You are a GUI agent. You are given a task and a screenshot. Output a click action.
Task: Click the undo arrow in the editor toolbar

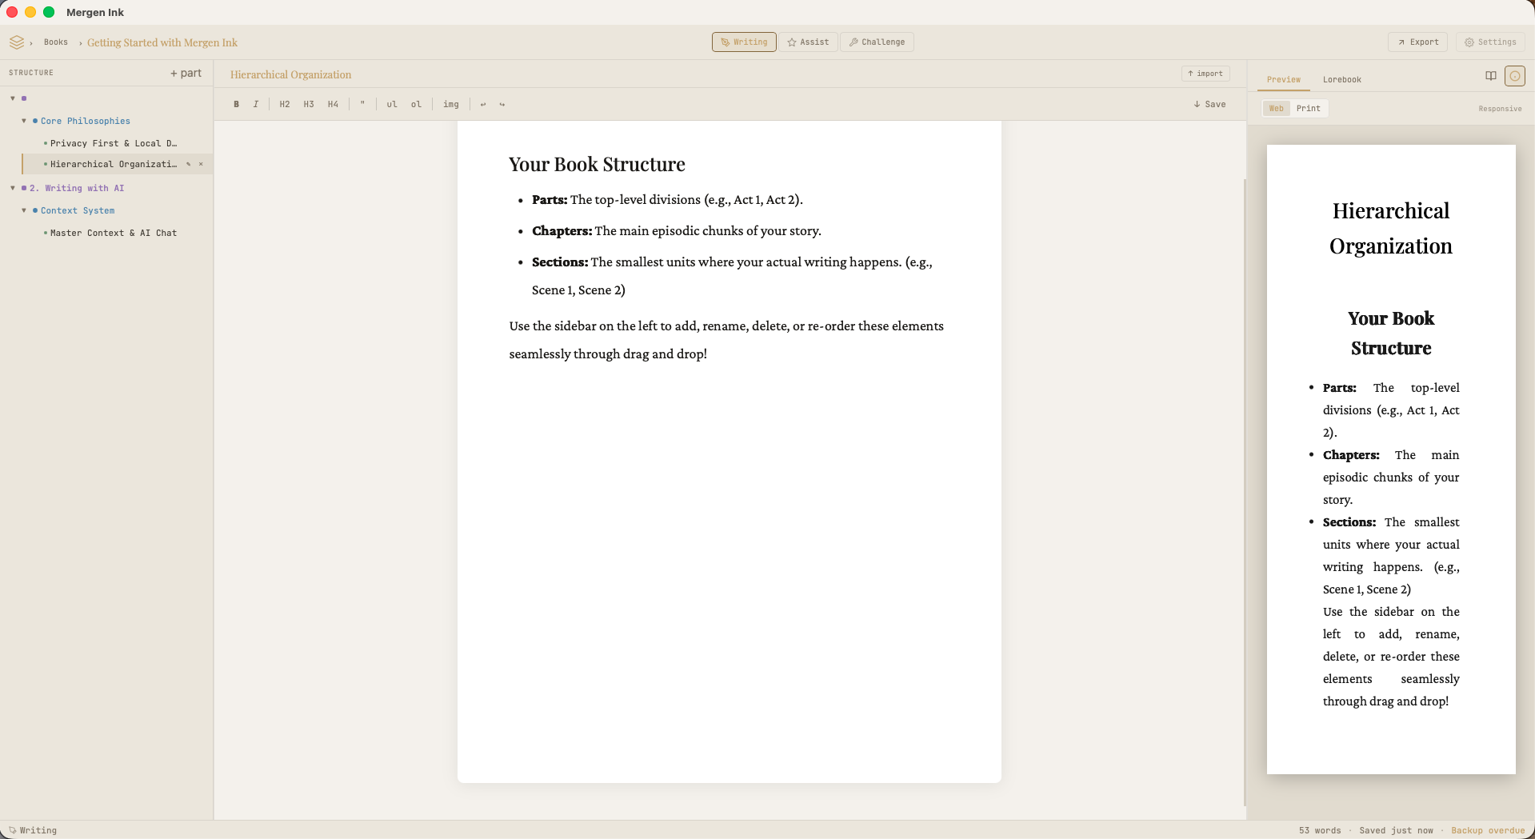(482, 104)
